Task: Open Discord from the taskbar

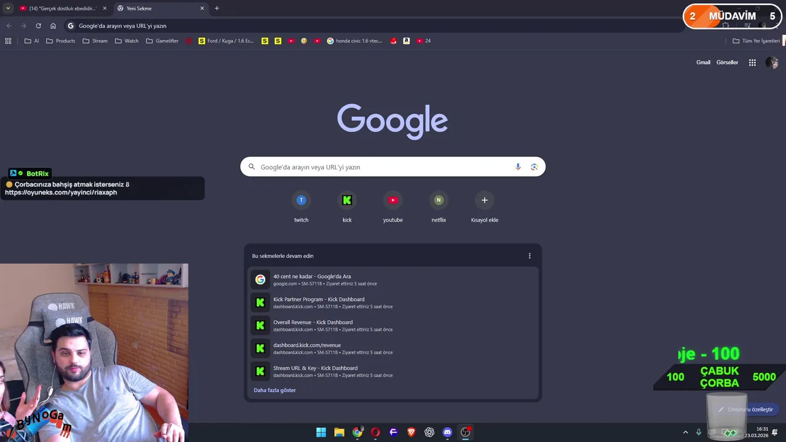Action: point(448,432)
